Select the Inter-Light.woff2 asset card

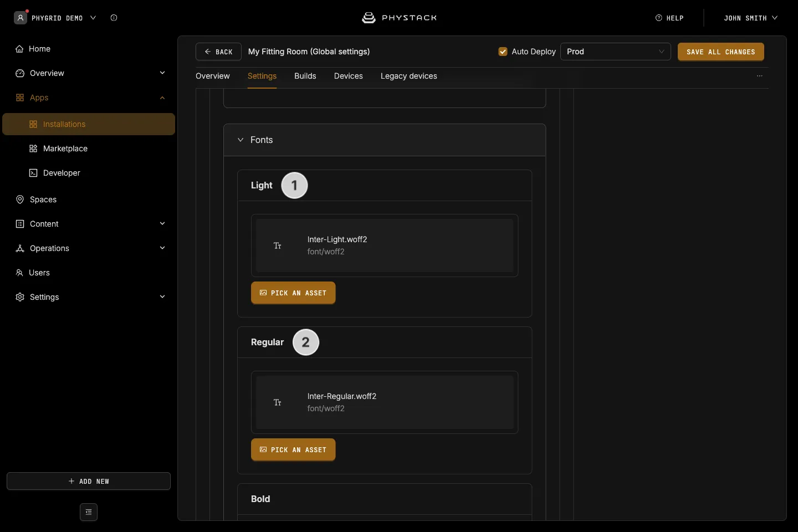[x=385, y=245]
